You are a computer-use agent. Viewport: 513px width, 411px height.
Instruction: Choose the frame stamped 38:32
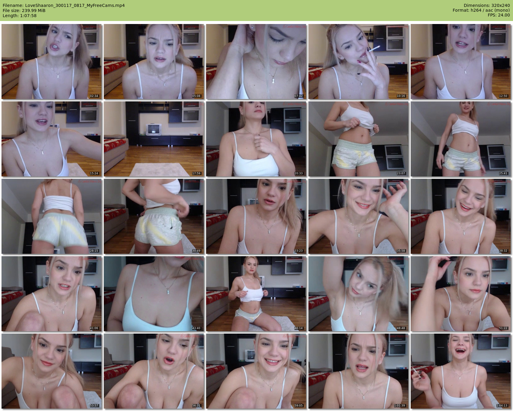point(461,216)
